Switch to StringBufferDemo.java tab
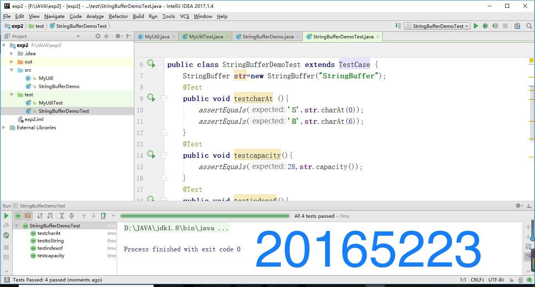 coord(267,36)
